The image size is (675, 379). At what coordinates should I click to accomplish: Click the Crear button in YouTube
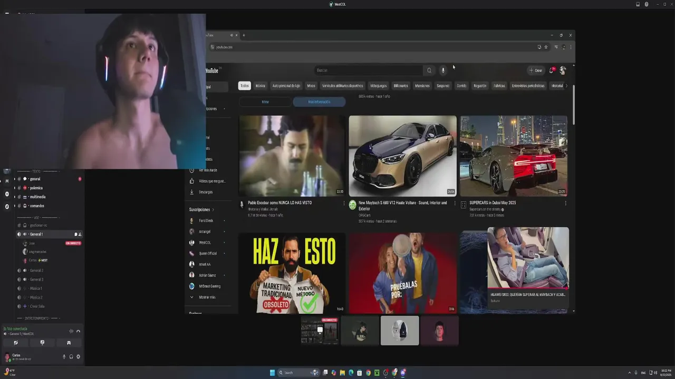536,70
